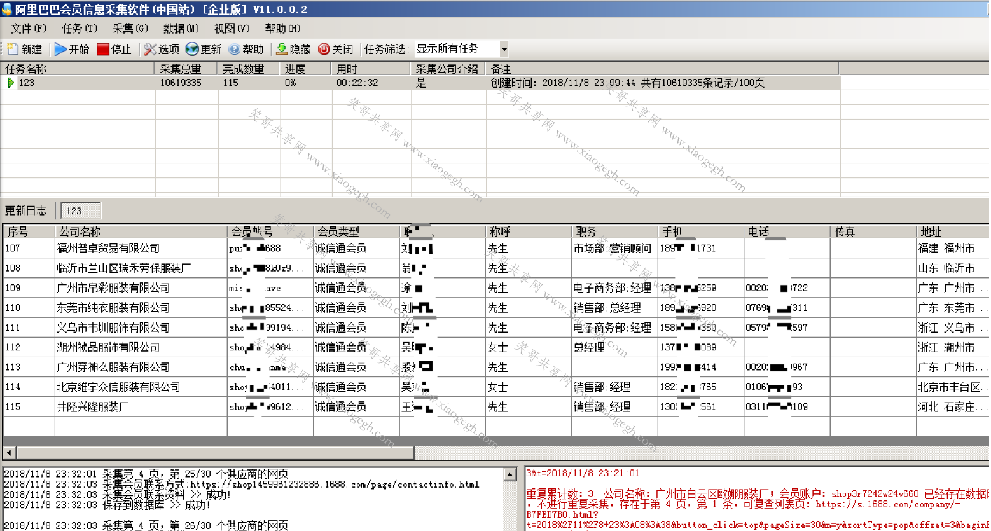
Task: Open the 文件(F) menu
Action: [29, 29]
